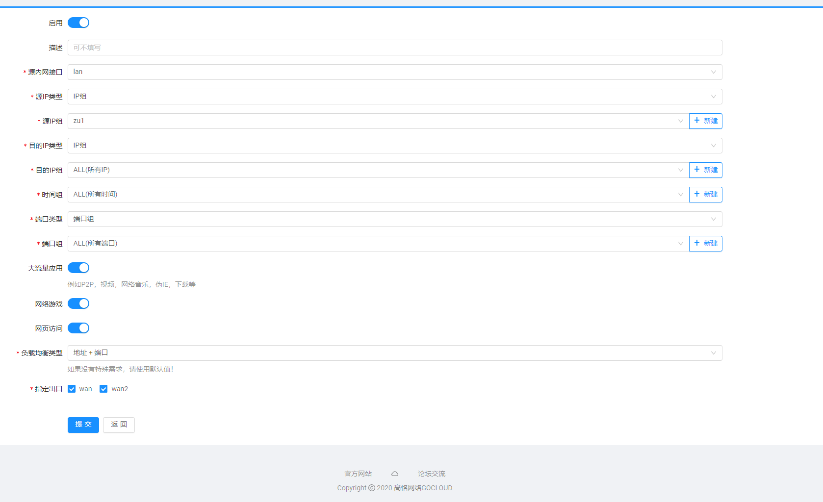The height and width of the screenshot is (502, 823).
Task: Click 新建 button beside 源IP组
Action: coord(705,121)
